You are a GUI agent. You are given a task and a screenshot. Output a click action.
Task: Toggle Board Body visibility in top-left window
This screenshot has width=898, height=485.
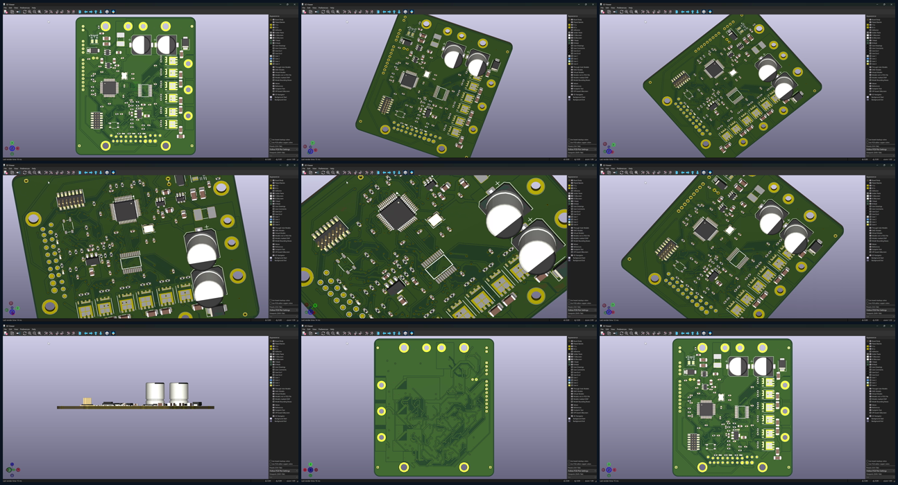273,19
